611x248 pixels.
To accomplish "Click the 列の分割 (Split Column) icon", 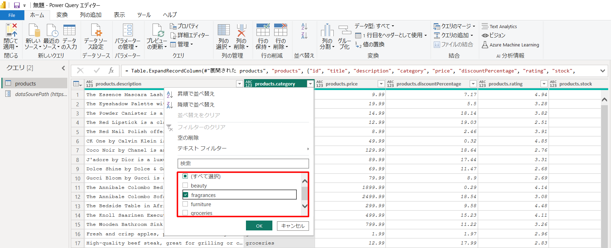I will click(x=327, y=31).
